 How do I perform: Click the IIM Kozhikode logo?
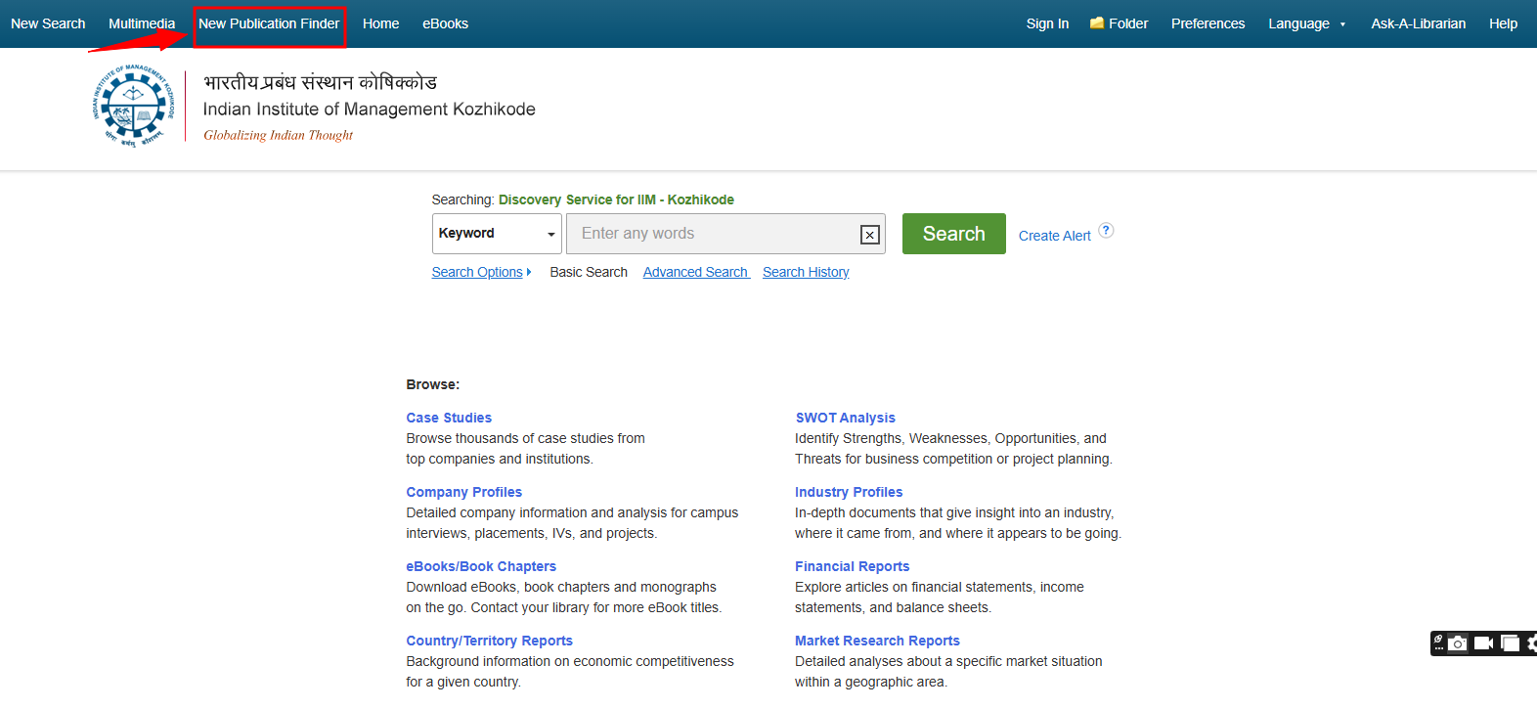point(134,107)
